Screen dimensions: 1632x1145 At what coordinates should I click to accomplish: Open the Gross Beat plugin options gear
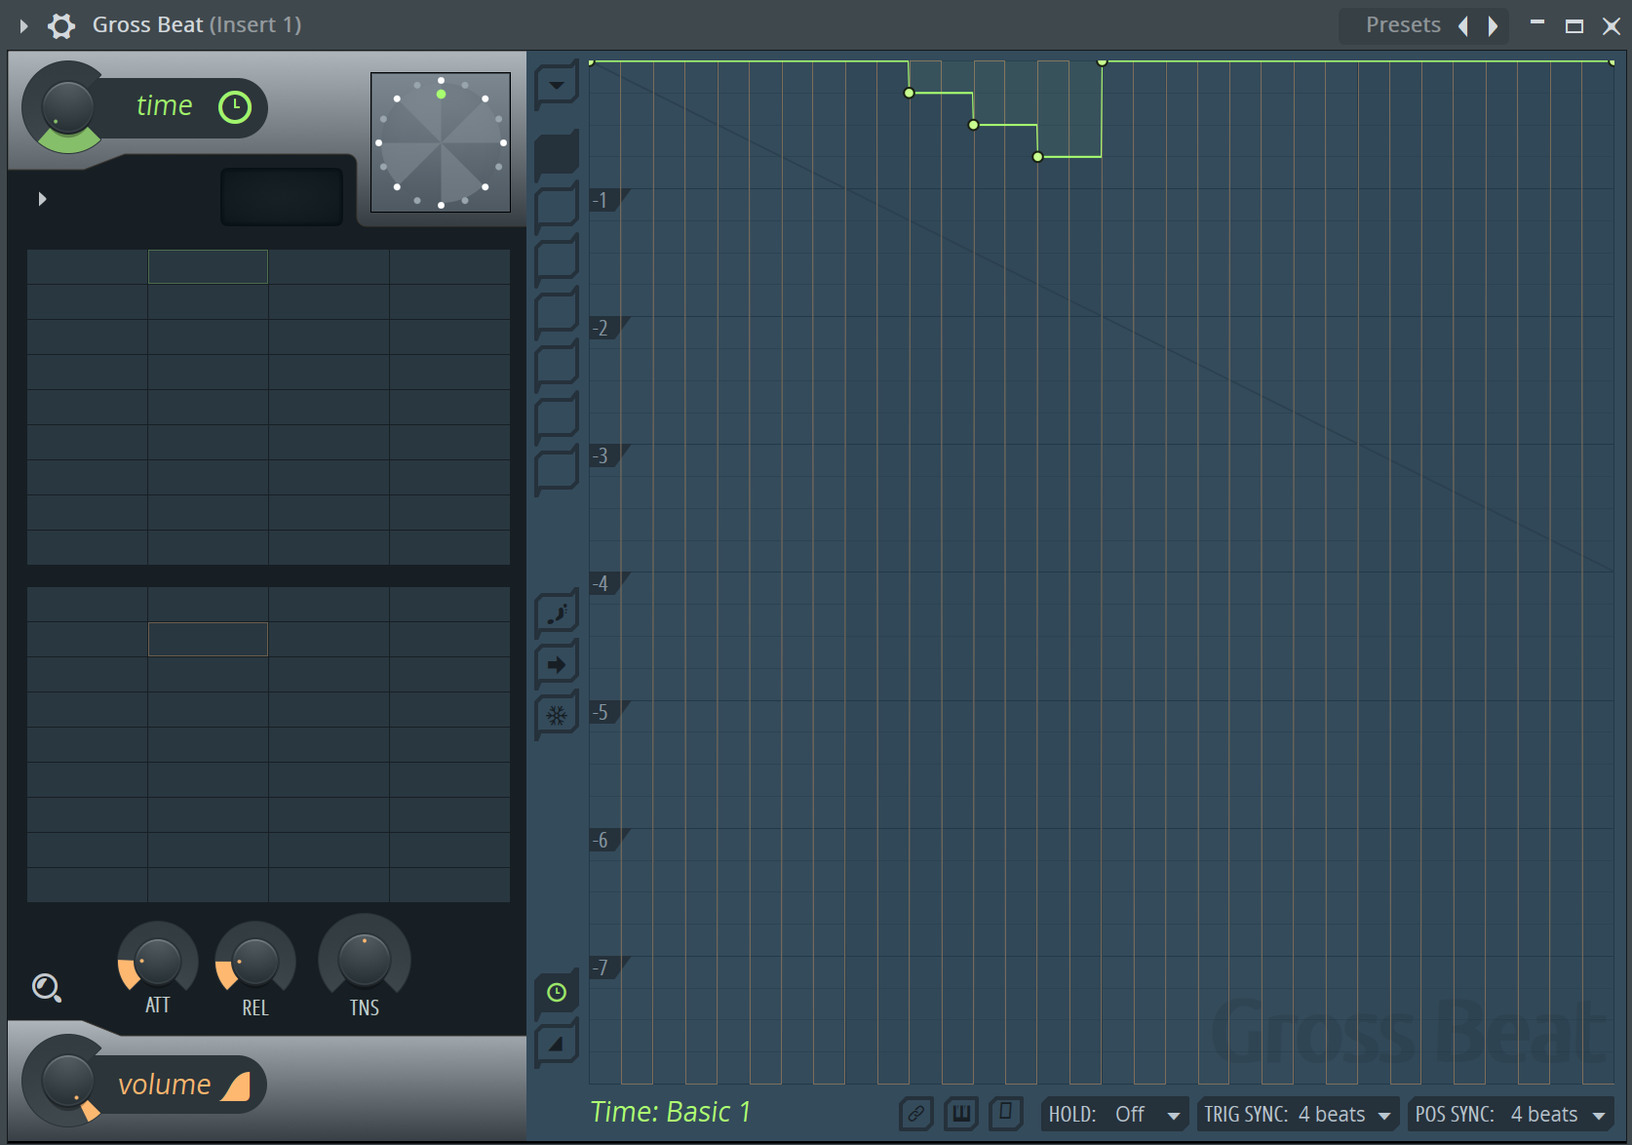(x=61, y=25)
